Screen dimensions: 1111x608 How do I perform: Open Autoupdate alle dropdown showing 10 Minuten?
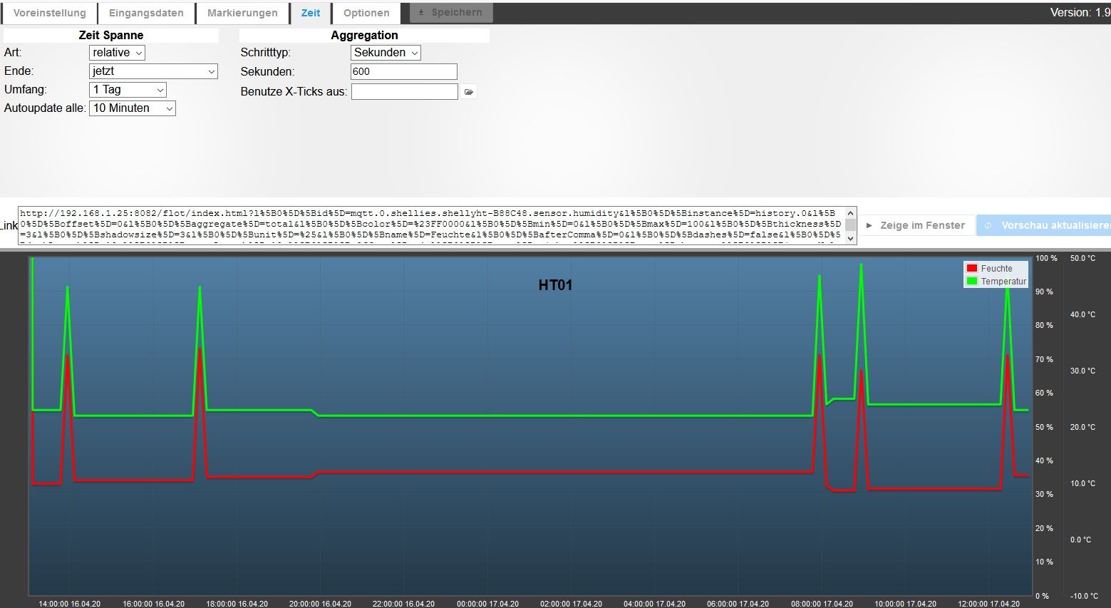pos(133,108)
